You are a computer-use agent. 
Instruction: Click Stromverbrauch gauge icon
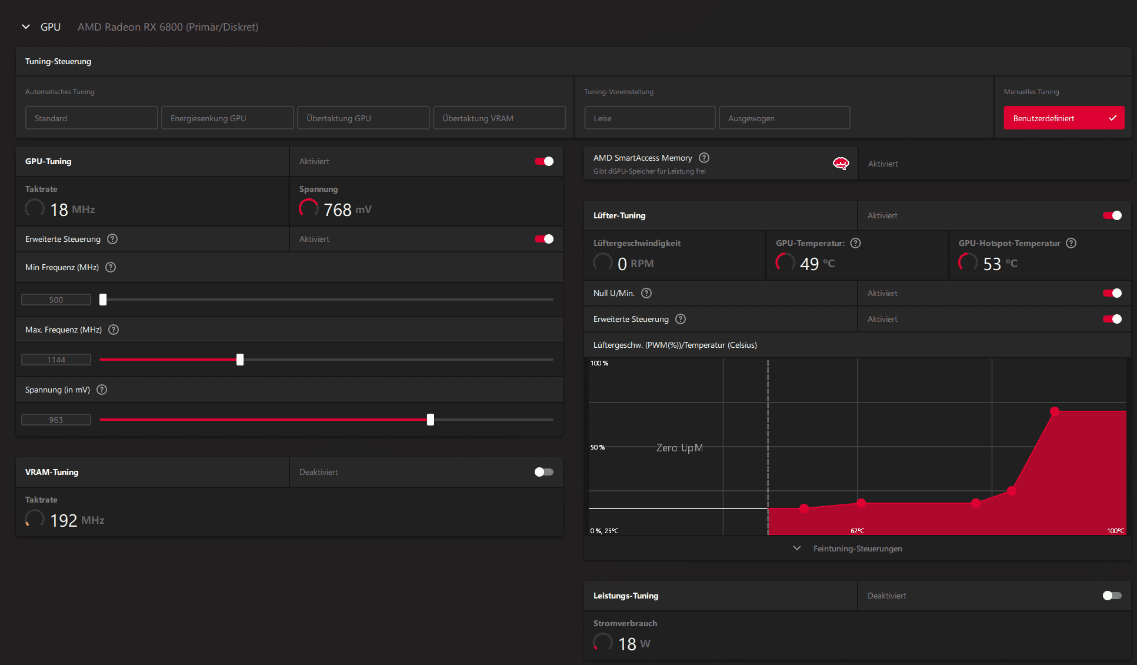(x=603, y=643)
